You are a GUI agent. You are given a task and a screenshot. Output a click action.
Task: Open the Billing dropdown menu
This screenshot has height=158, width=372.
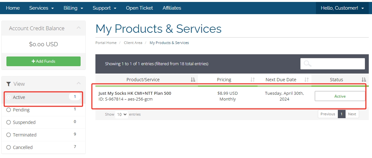click(x=73, y=8)
